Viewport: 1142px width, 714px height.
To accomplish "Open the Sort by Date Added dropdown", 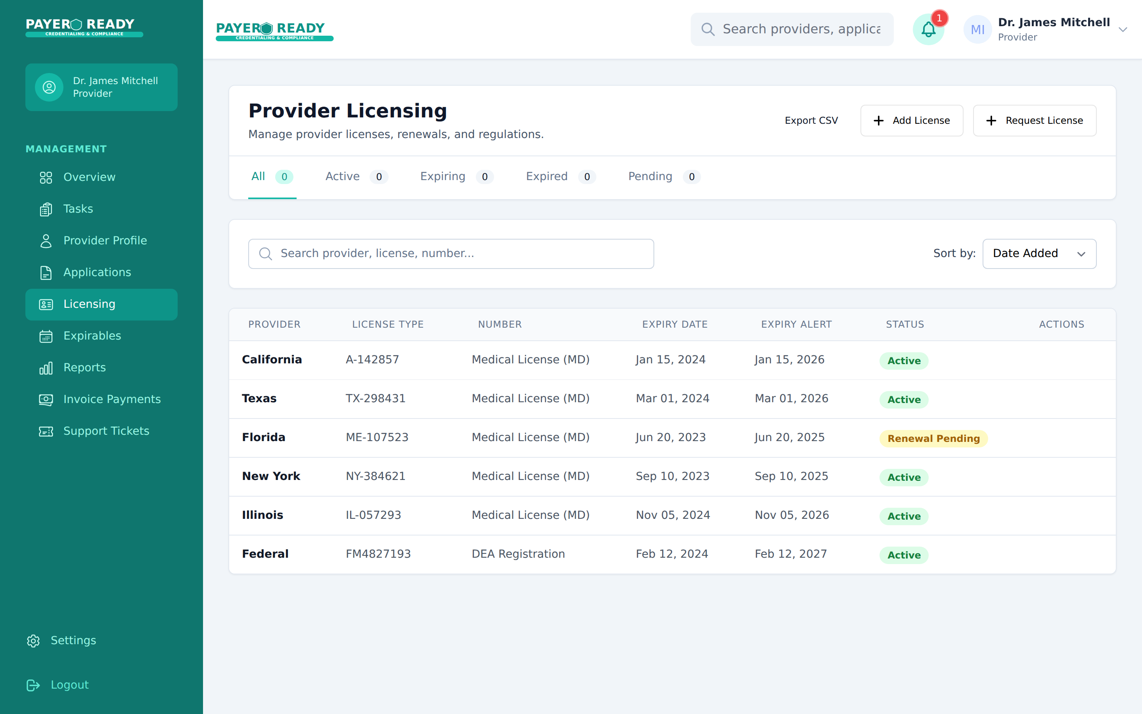I will [1039, 253].
